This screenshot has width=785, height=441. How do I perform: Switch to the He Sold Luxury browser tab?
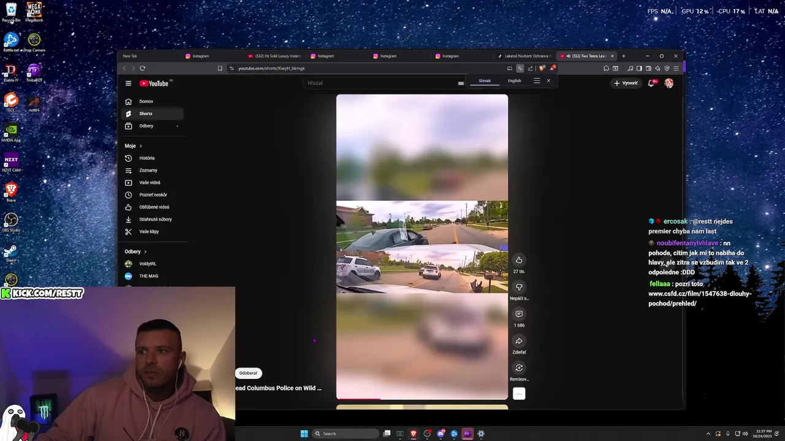[274, 56]
